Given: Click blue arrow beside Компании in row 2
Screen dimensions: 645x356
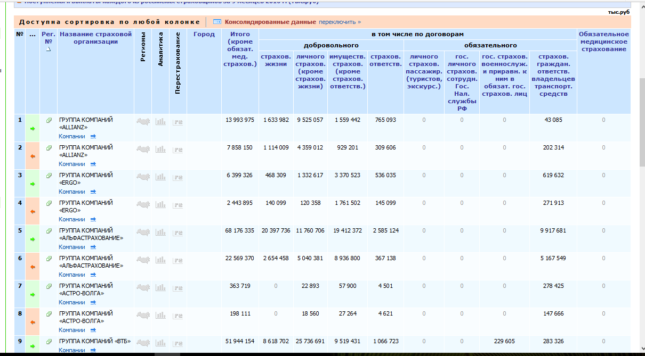Looking at the screenshot, I should (x=93, y=164).
